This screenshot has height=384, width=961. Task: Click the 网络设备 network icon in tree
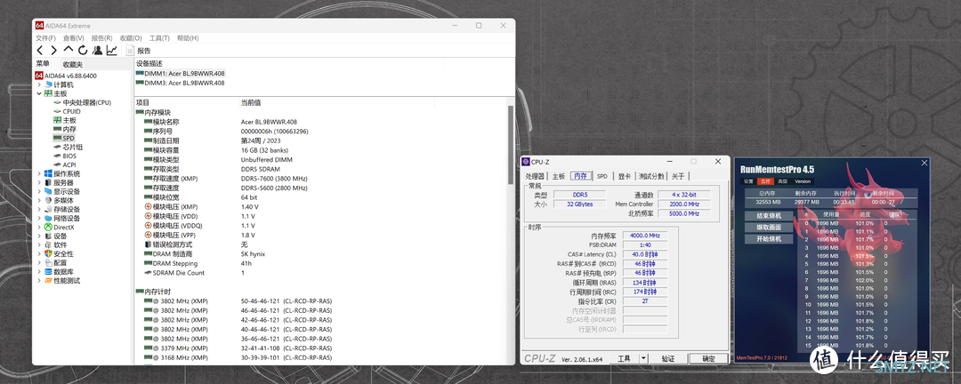click(48, 218)
